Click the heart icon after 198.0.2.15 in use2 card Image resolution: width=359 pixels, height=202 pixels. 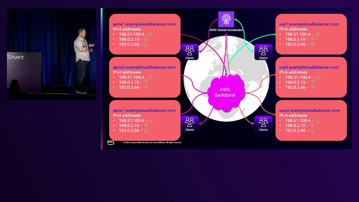[312, 82]
